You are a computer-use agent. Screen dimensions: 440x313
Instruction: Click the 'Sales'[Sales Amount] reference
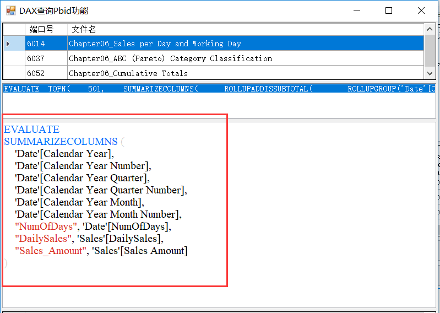tap(140, 251)
